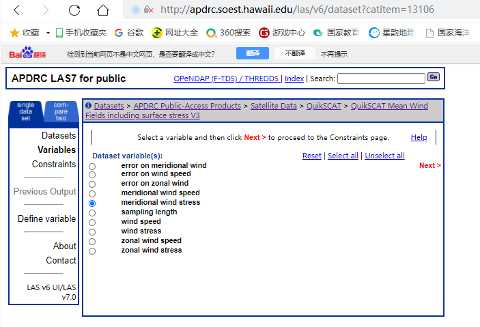Image resolution: width=480 pixels, height=327 pixels.
Task: Click the insecure site lock icon
Action: coord(148,10)
